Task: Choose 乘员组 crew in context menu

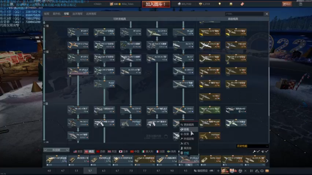Action: (189, 148)
